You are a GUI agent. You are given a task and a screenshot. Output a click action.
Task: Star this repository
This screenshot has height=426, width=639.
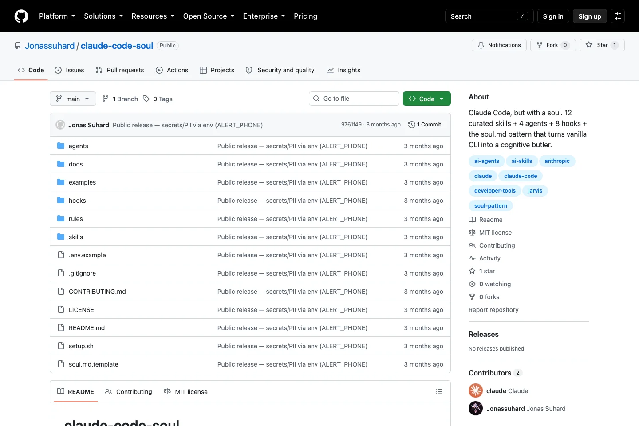click(602, 45)
